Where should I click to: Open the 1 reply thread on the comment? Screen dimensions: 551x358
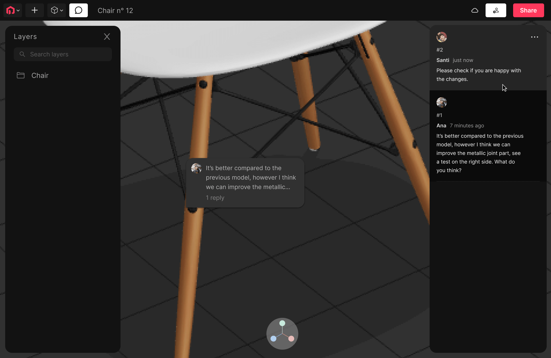pos(215,198)
